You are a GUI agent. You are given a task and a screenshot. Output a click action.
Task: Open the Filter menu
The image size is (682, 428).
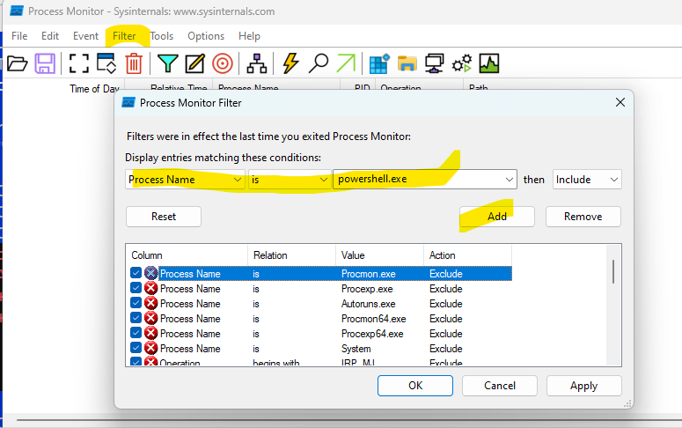pos(124,36)
